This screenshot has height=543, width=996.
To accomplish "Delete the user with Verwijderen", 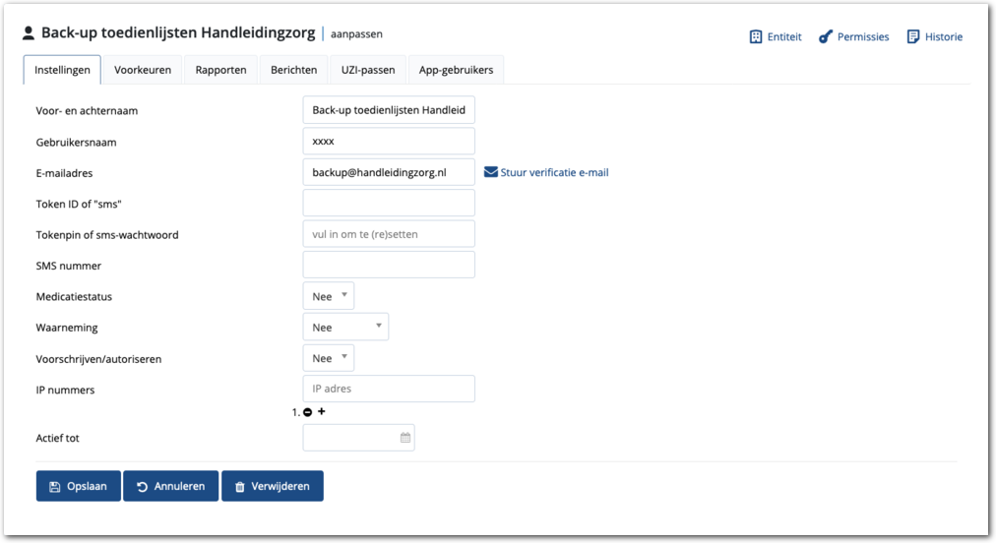I will (x=273, y=486).
